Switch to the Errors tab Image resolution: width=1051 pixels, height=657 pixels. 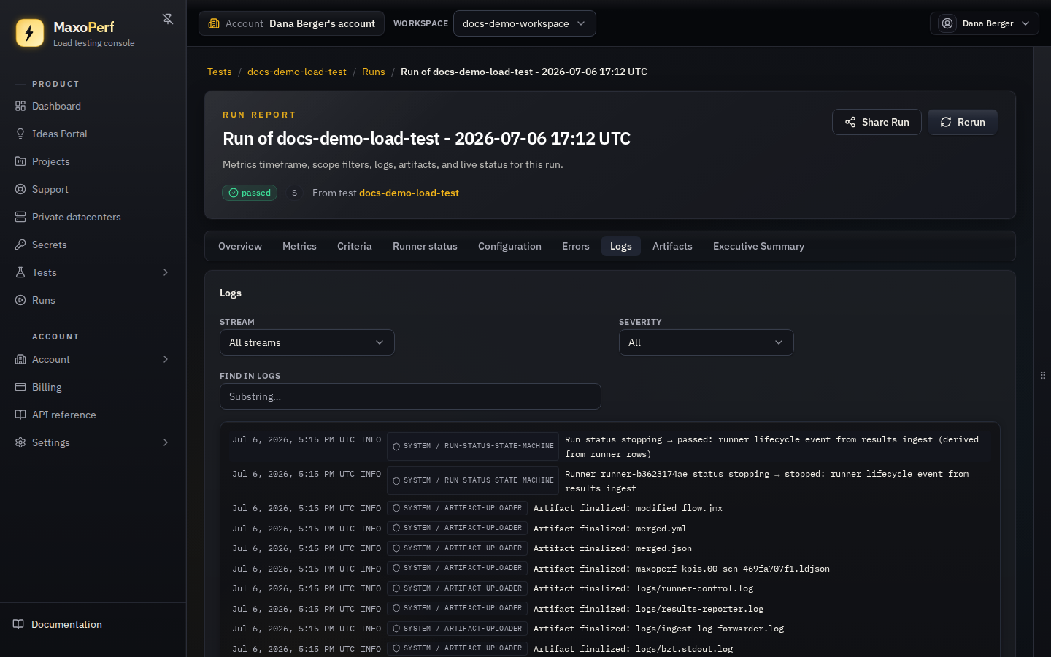(x=576, y=246)
